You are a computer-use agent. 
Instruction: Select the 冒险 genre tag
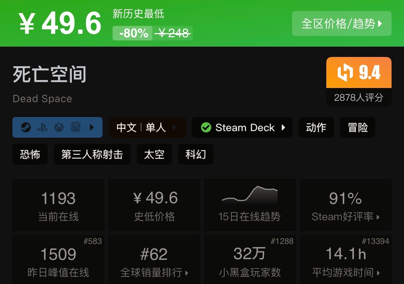[358, 127]
